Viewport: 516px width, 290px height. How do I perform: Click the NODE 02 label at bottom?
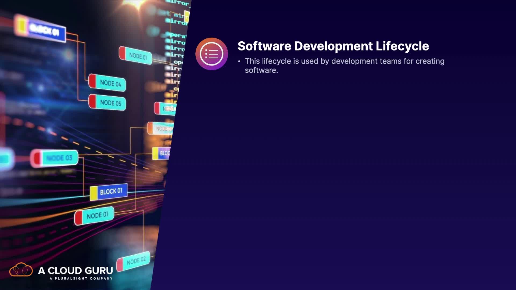(x=136, y=261)
